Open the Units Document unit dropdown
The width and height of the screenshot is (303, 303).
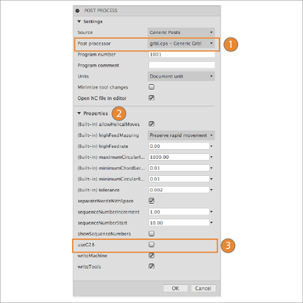click(x=181, y=76)
